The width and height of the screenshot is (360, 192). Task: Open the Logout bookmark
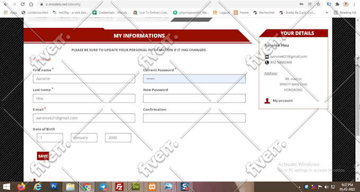pyautogui.click(x=221, y=13)
